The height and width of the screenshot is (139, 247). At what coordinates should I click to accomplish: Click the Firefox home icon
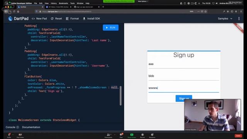tap(18, 11)
